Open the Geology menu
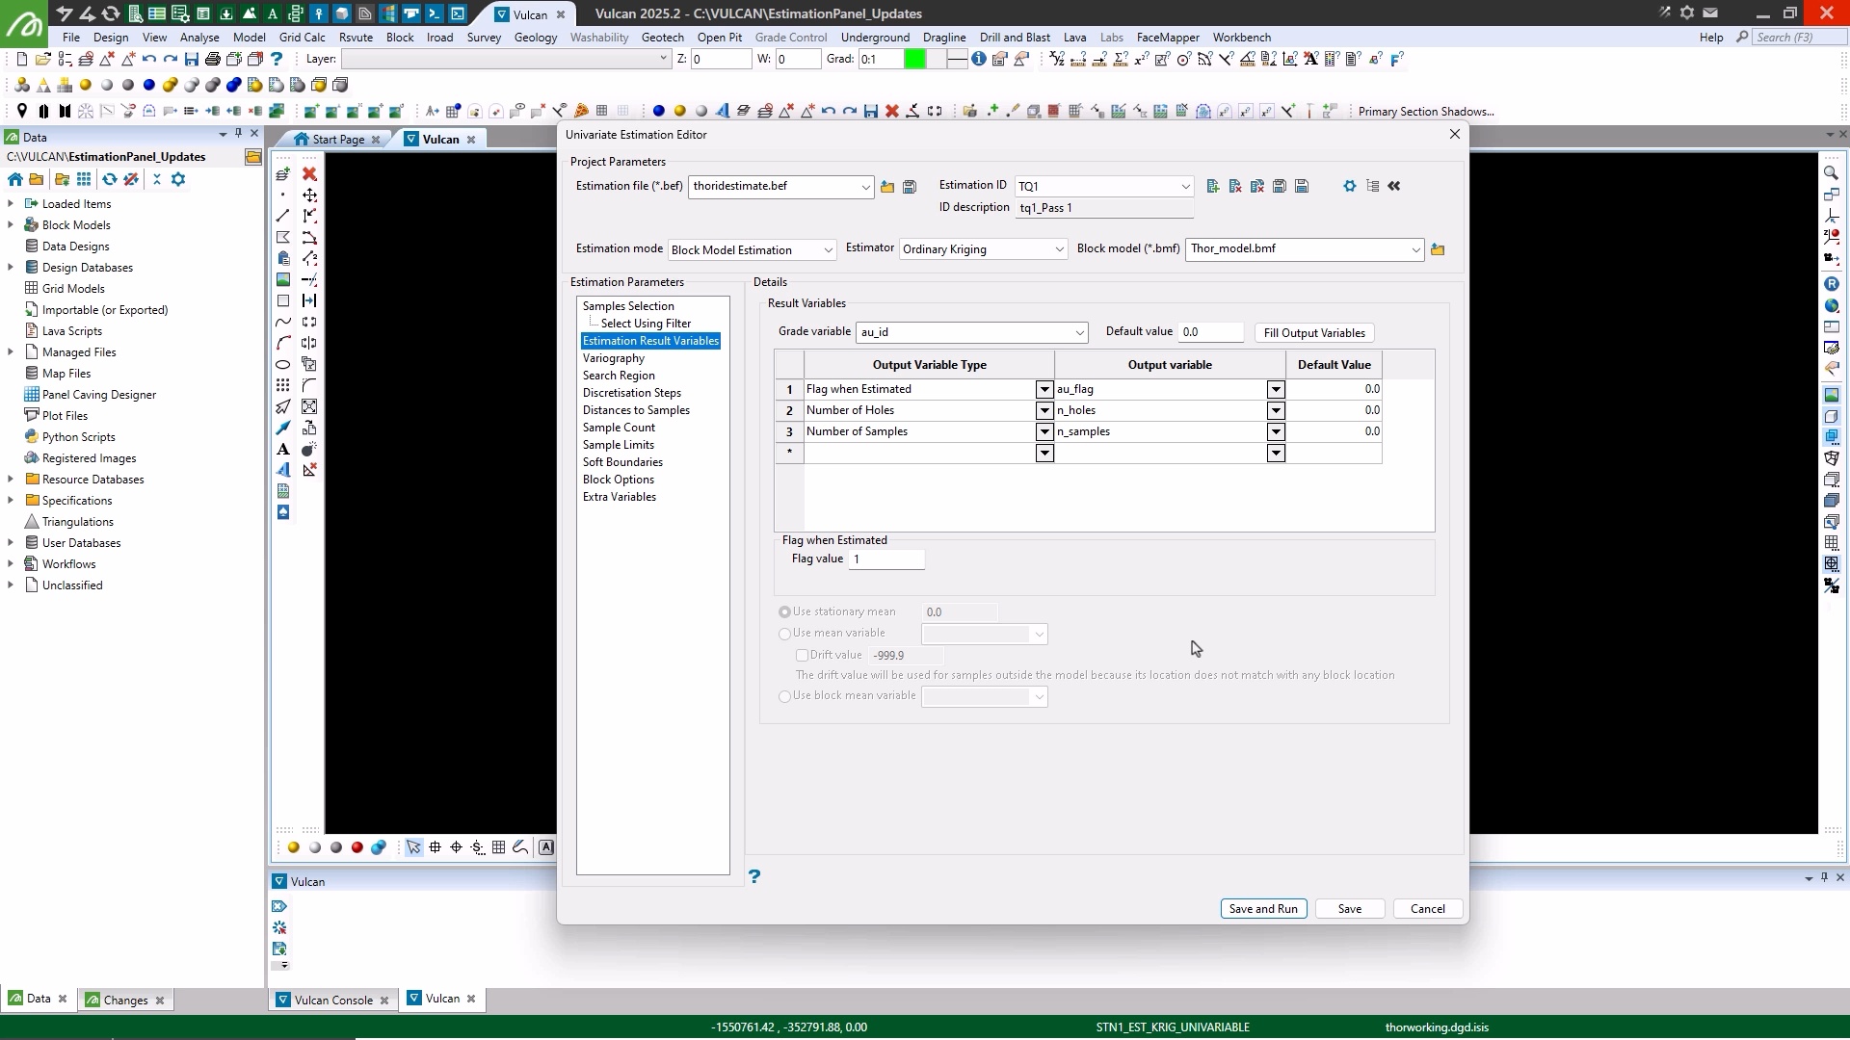This screenshot has width=1850, height=1040. click(x=535, y=38)
